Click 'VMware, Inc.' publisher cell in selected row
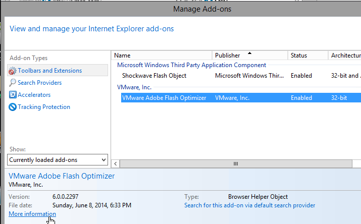The width and height of the screenshot is (361, 224). click(232, 98)
